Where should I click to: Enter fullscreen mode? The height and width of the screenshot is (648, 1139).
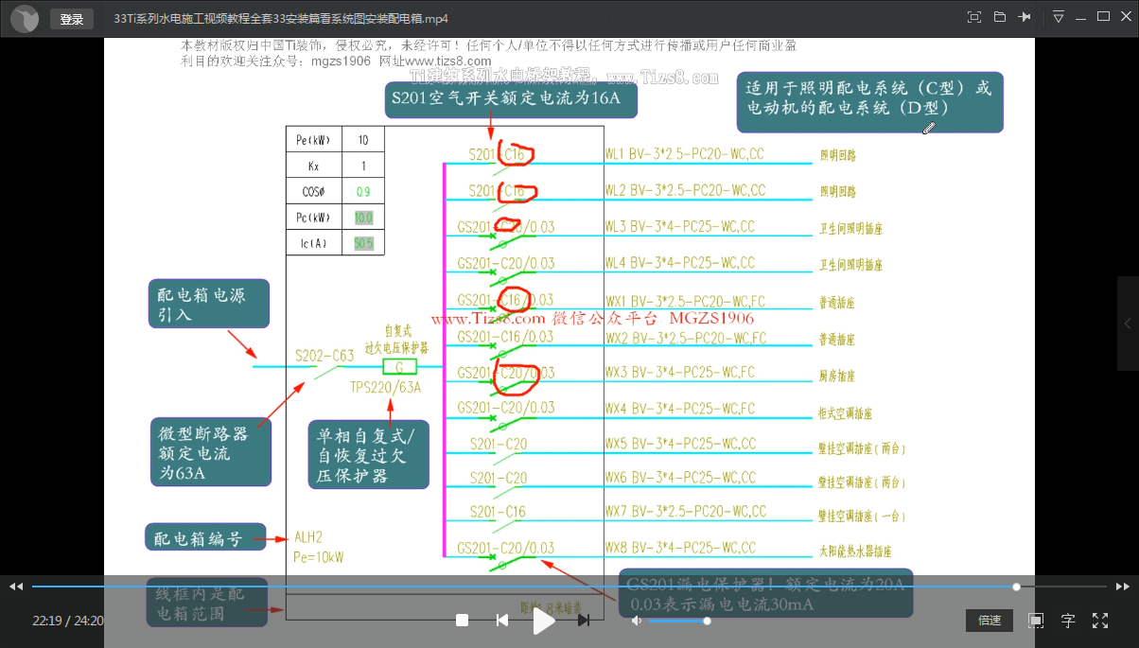pyautogui.click(x=1100, y=621)
